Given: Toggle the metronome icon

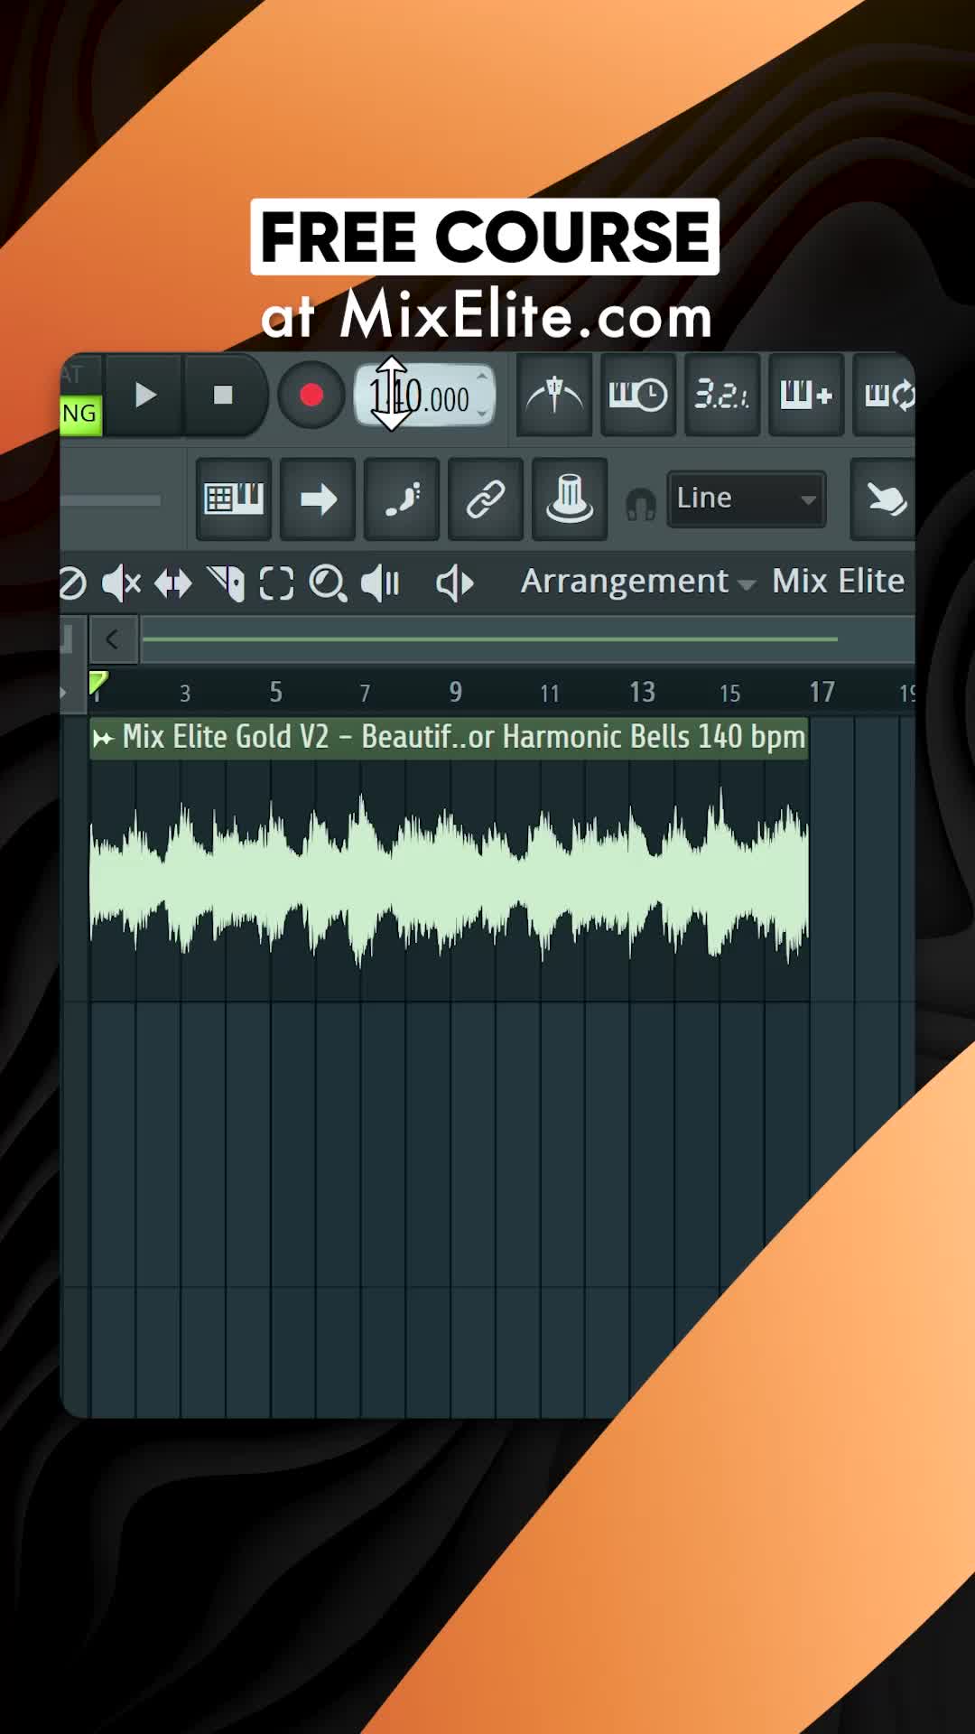Looking at the screenshot, I should click(x=554, y=396).
